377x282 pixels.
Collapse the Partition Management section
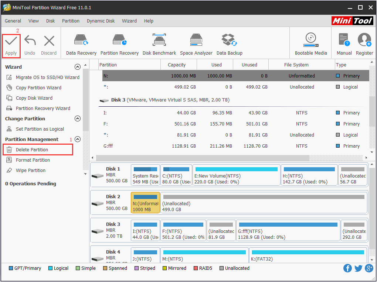click(x=77, y=139)
